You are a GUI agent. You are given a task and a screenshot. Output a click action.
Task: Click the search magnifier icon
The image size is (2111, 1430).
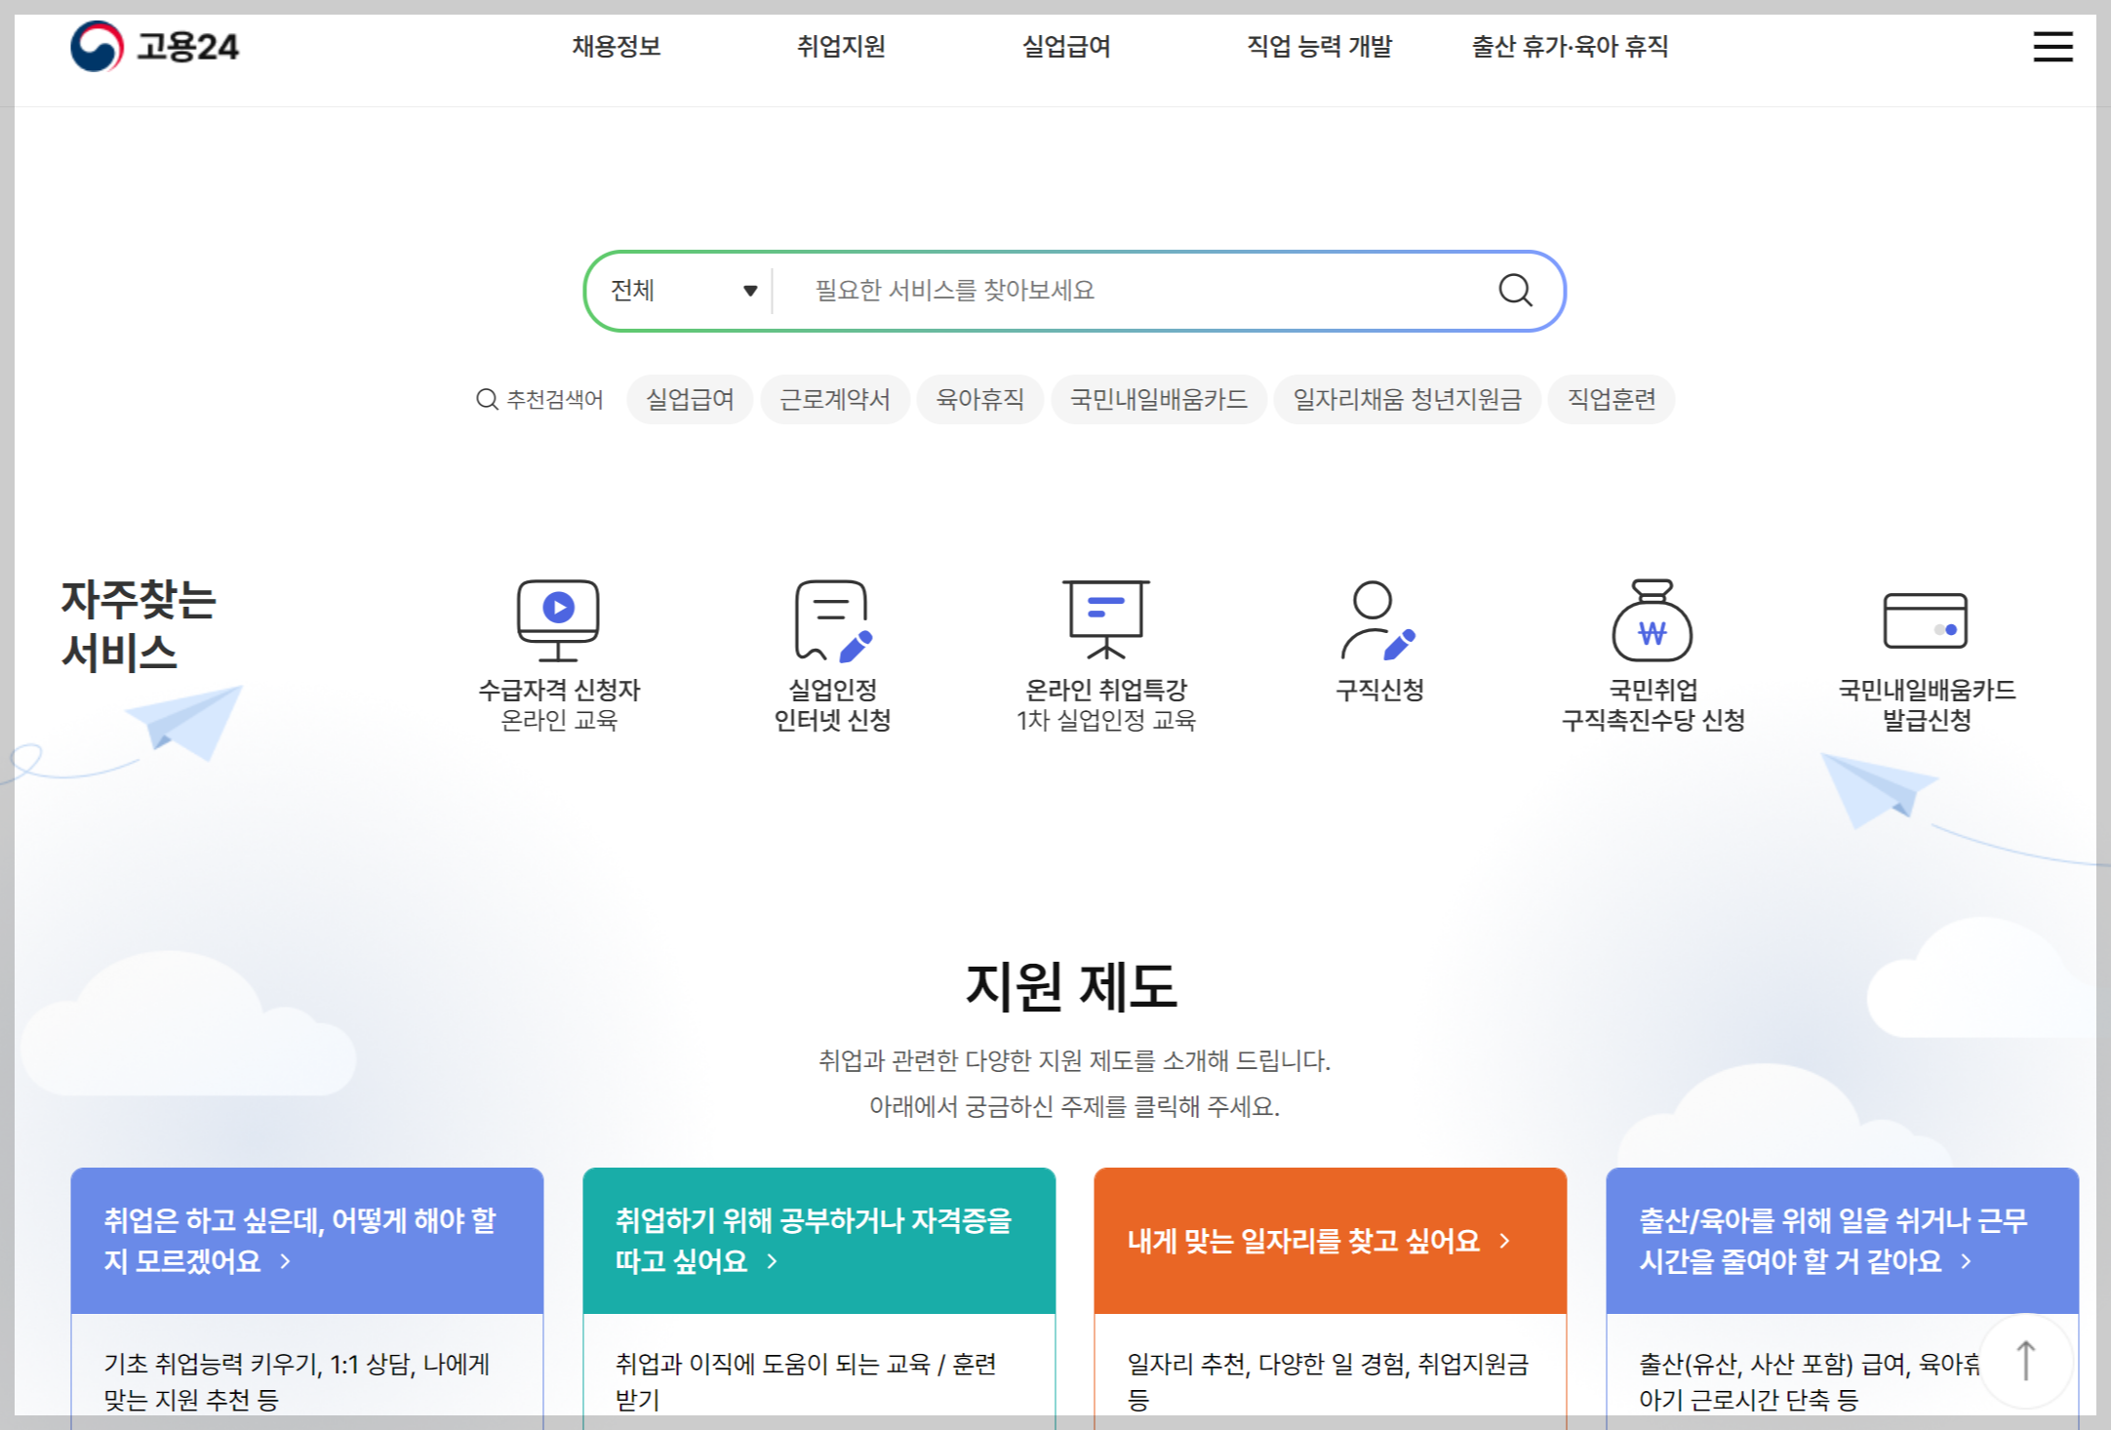click(1515, 290)
